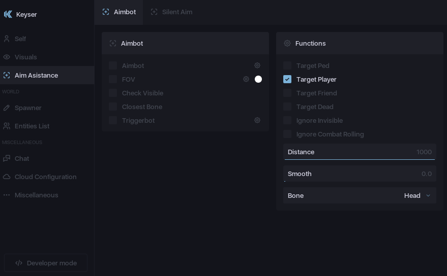The width and height of the screenshot is (447, 276).
Task: Open the Self section in the sidebar
Action: click(20, 39)
